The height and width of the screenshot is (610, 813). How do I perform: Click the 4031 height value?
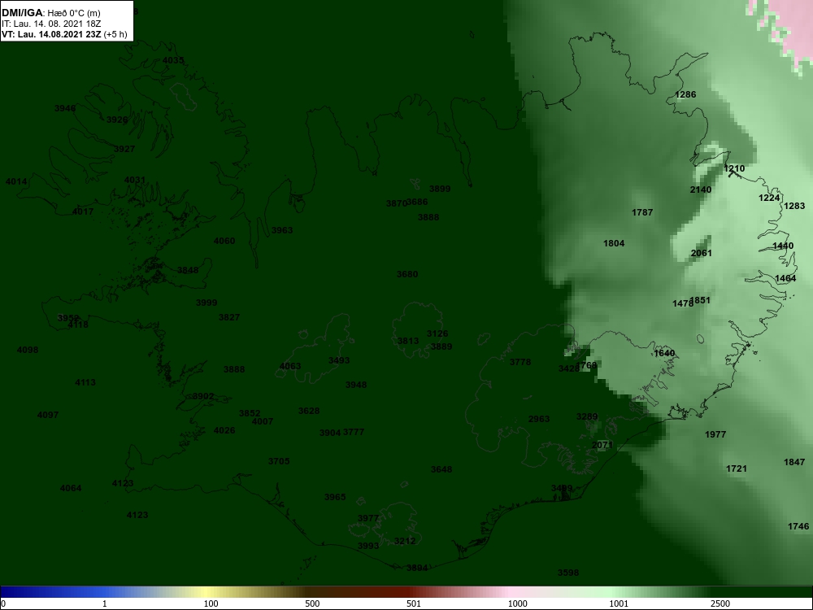[x=135, y=180]
